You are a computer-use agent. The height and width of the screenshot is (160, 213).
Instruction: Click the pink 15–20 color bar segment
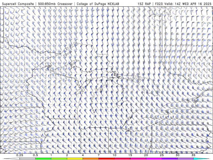pos(138,159)
